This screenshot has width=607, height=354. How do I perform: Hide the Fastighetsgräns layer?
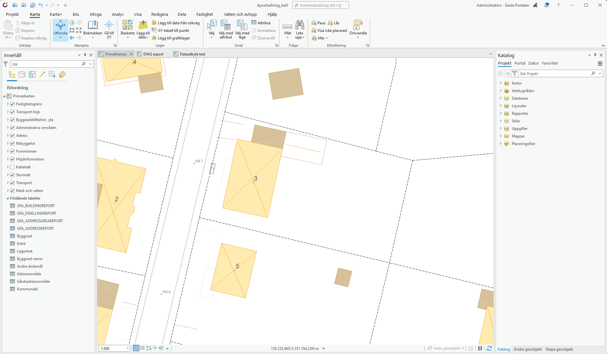click(x=12, y=104)
